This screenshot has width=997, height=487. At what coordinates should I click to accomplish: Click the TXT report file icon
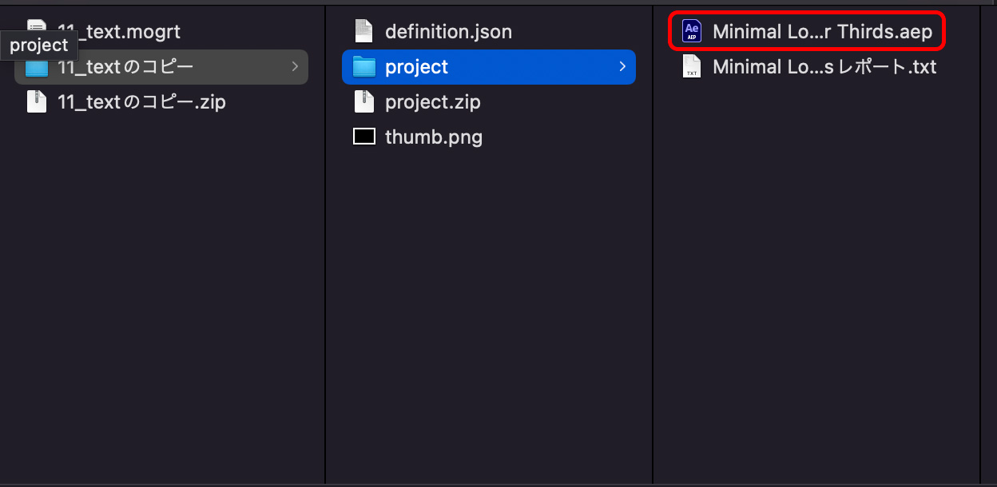[692, 66]
